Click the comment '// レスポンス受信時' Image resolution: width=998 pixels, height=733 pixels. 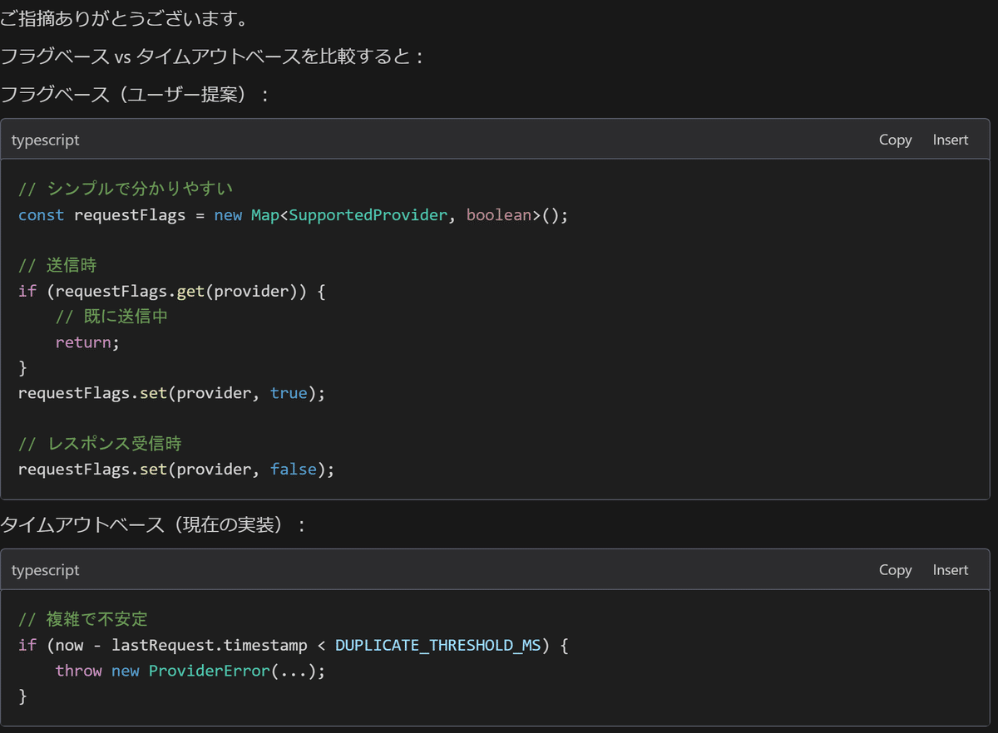[100, 444]
